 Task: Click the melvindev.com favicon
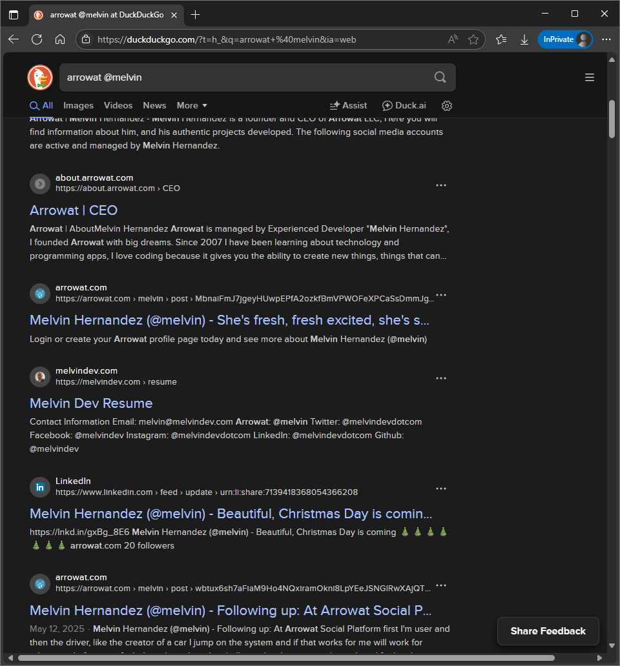(40, 377)
